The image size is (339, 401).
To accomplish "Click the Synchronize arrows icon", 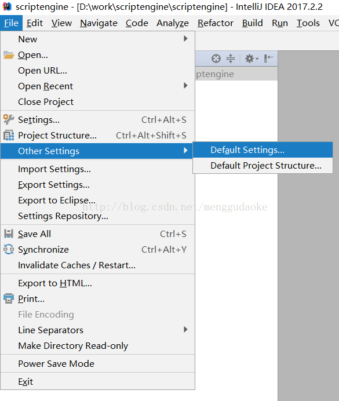I will (x=9, y=249).
